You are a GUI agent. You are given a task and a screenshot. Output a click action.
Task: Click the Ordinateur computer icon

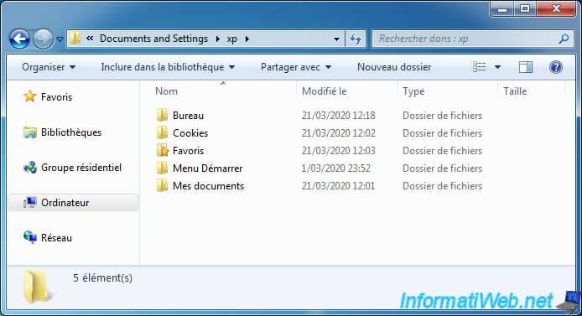point(29,203)
